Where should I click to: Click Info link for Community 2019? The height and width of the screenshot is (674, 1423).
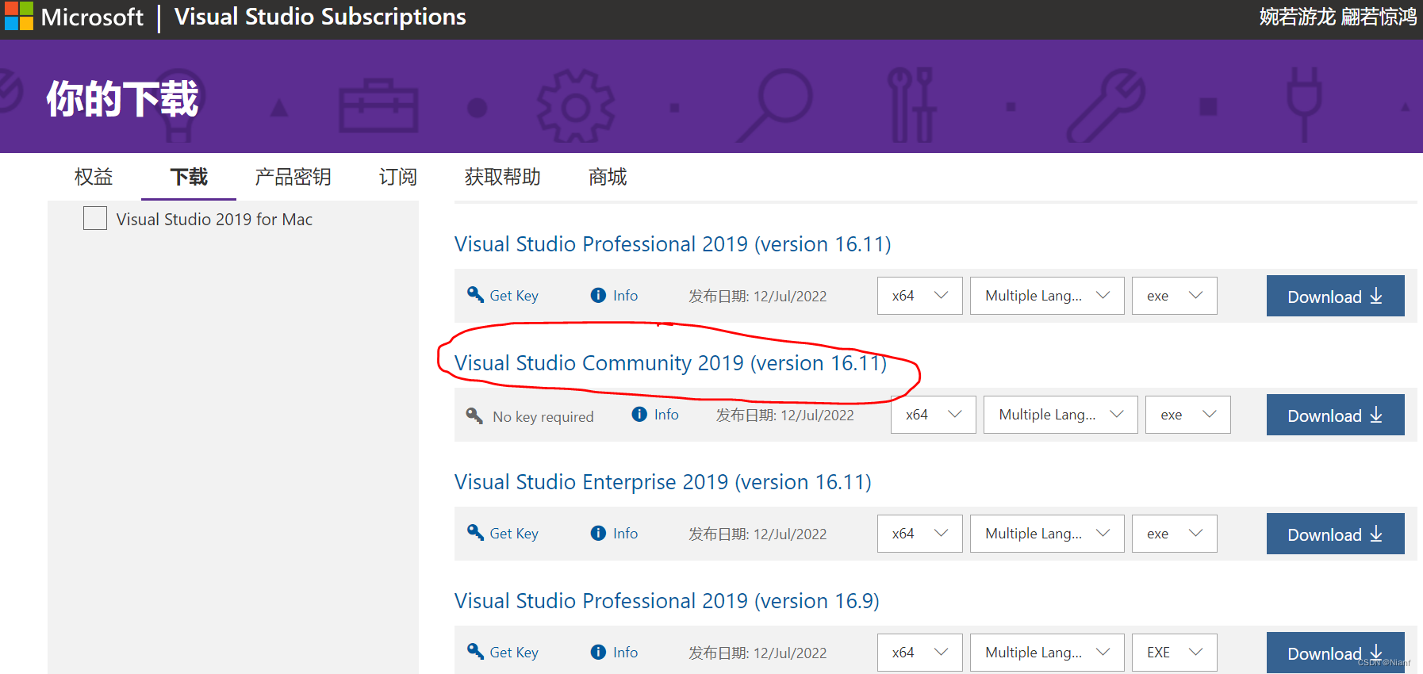pyautogui.click(x=666, y=415)
